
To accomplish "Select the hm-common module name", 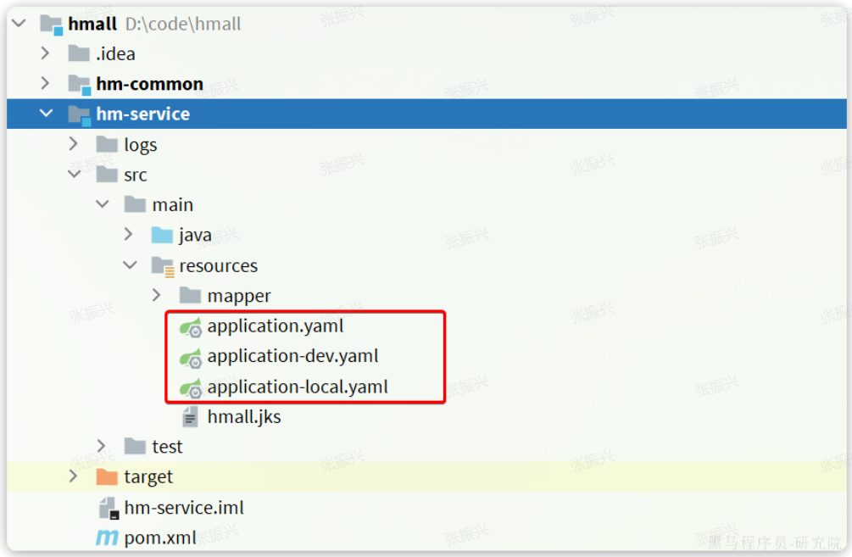I will [x=149, y=84].
